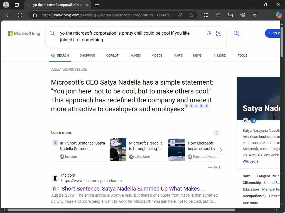The width and height of the screenshot is (285, 213).
Task: View site information lock icon
Action: (35, 15)
